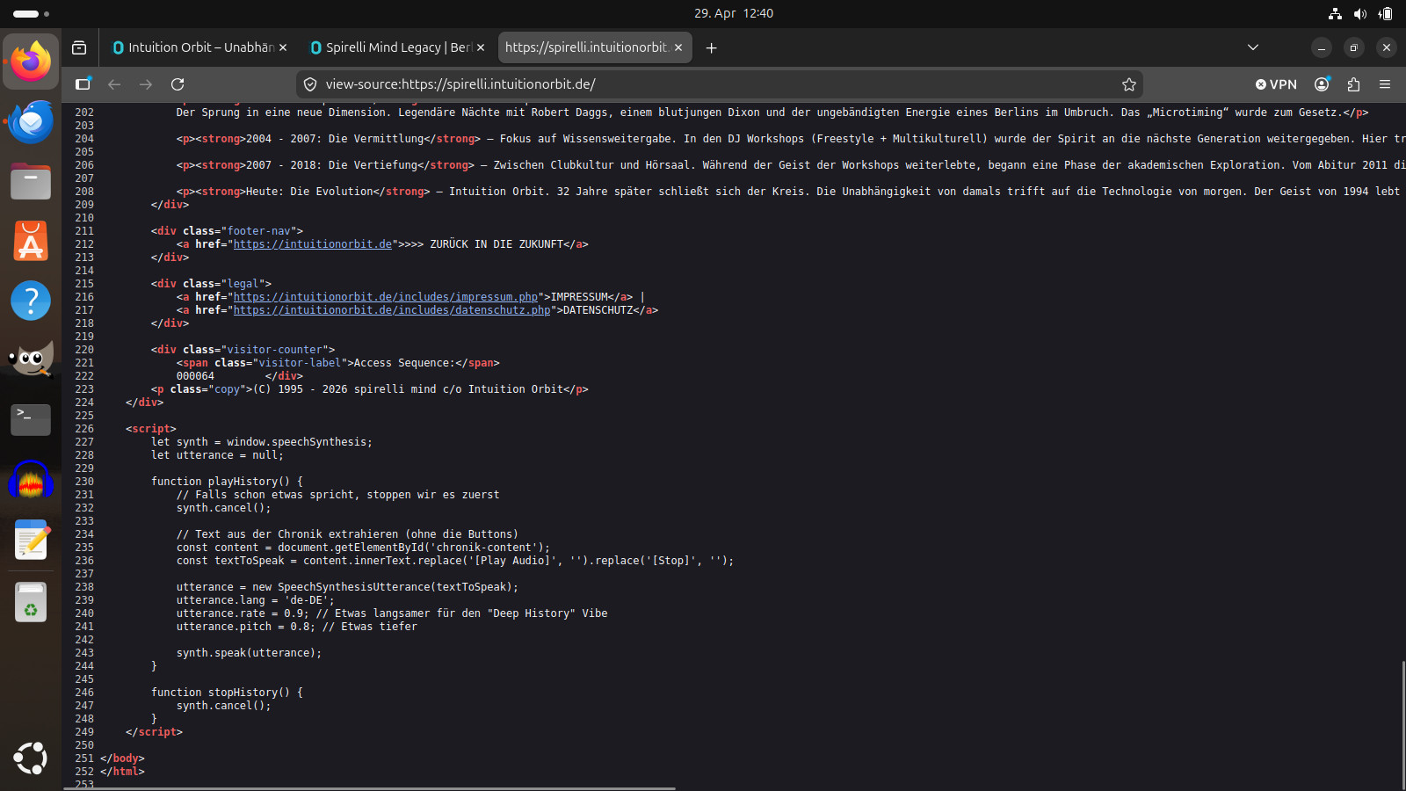The height and width of the screenshot is (791, 1406).
Task: Expand the list all tabs chevron
Action: (x=1253, y=47)
